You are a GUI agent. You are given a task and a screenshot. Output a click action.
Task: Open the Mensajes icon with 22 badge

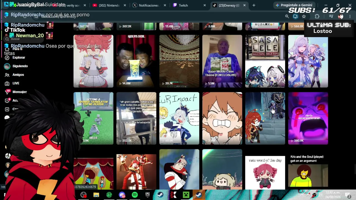(8, 92)
